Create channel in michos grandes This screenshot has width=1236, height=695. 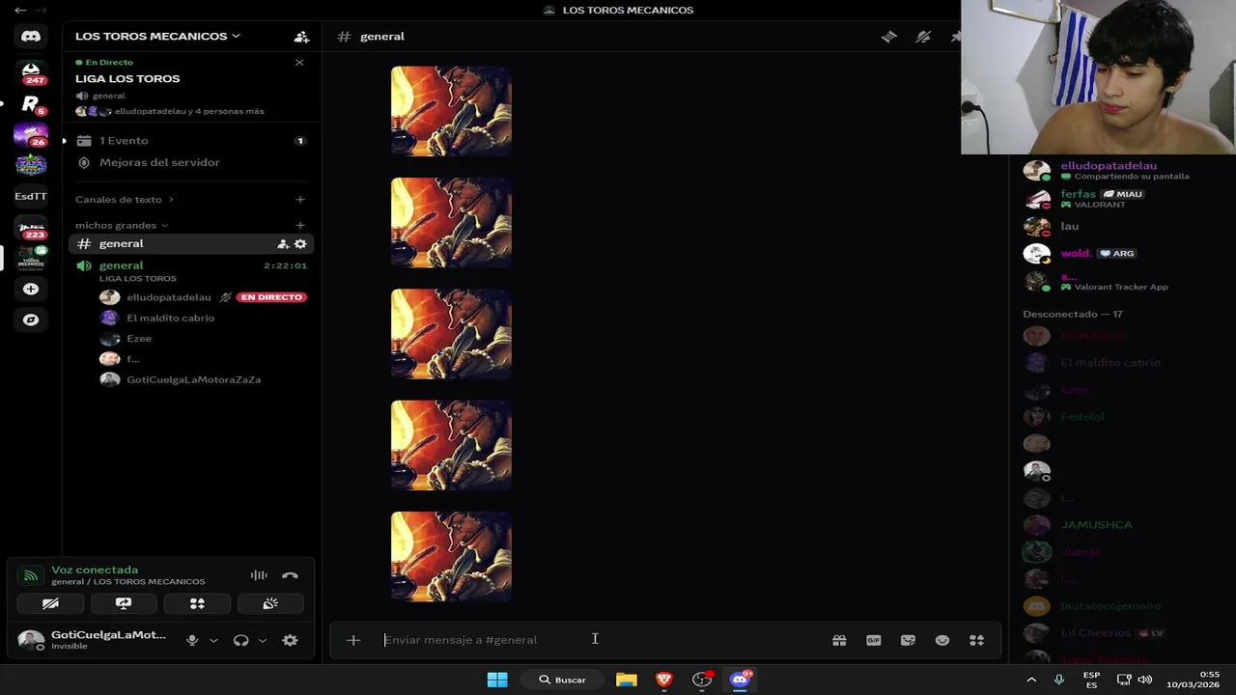tap(300, 225)
